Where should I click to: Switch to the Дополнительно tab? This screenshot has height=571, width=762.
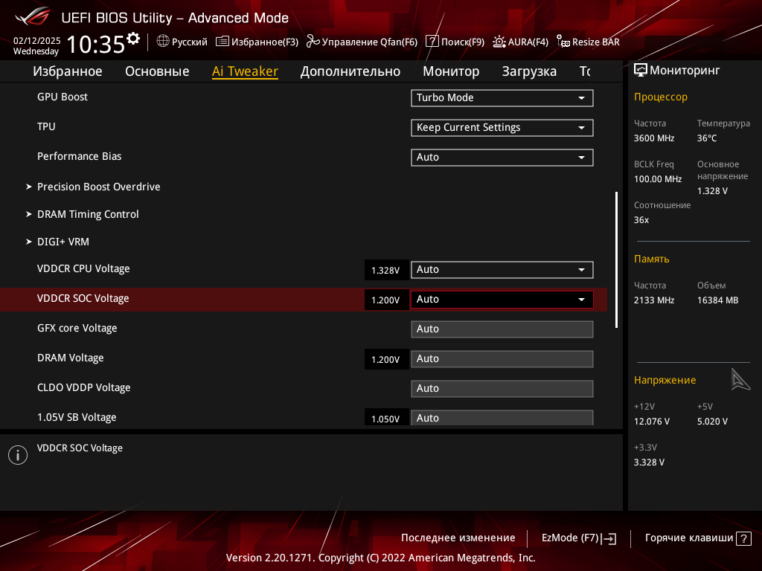350,71
